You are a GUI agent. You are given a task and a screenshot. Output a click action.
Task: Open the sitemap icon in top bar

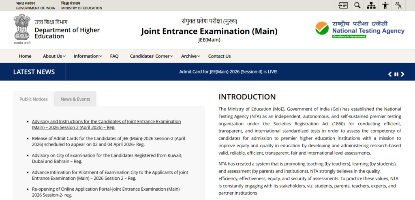tap(371, 5)
